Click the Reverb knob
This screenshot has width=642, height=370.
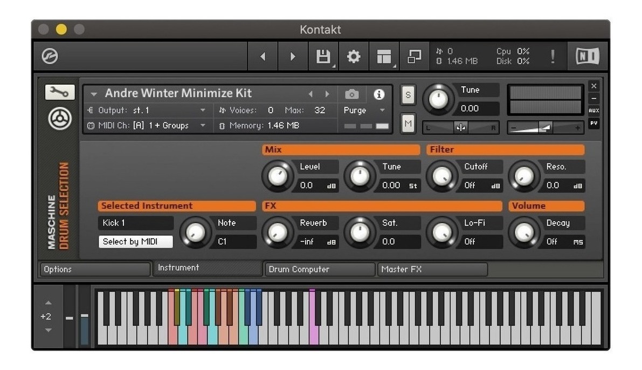tap(278, 232)
